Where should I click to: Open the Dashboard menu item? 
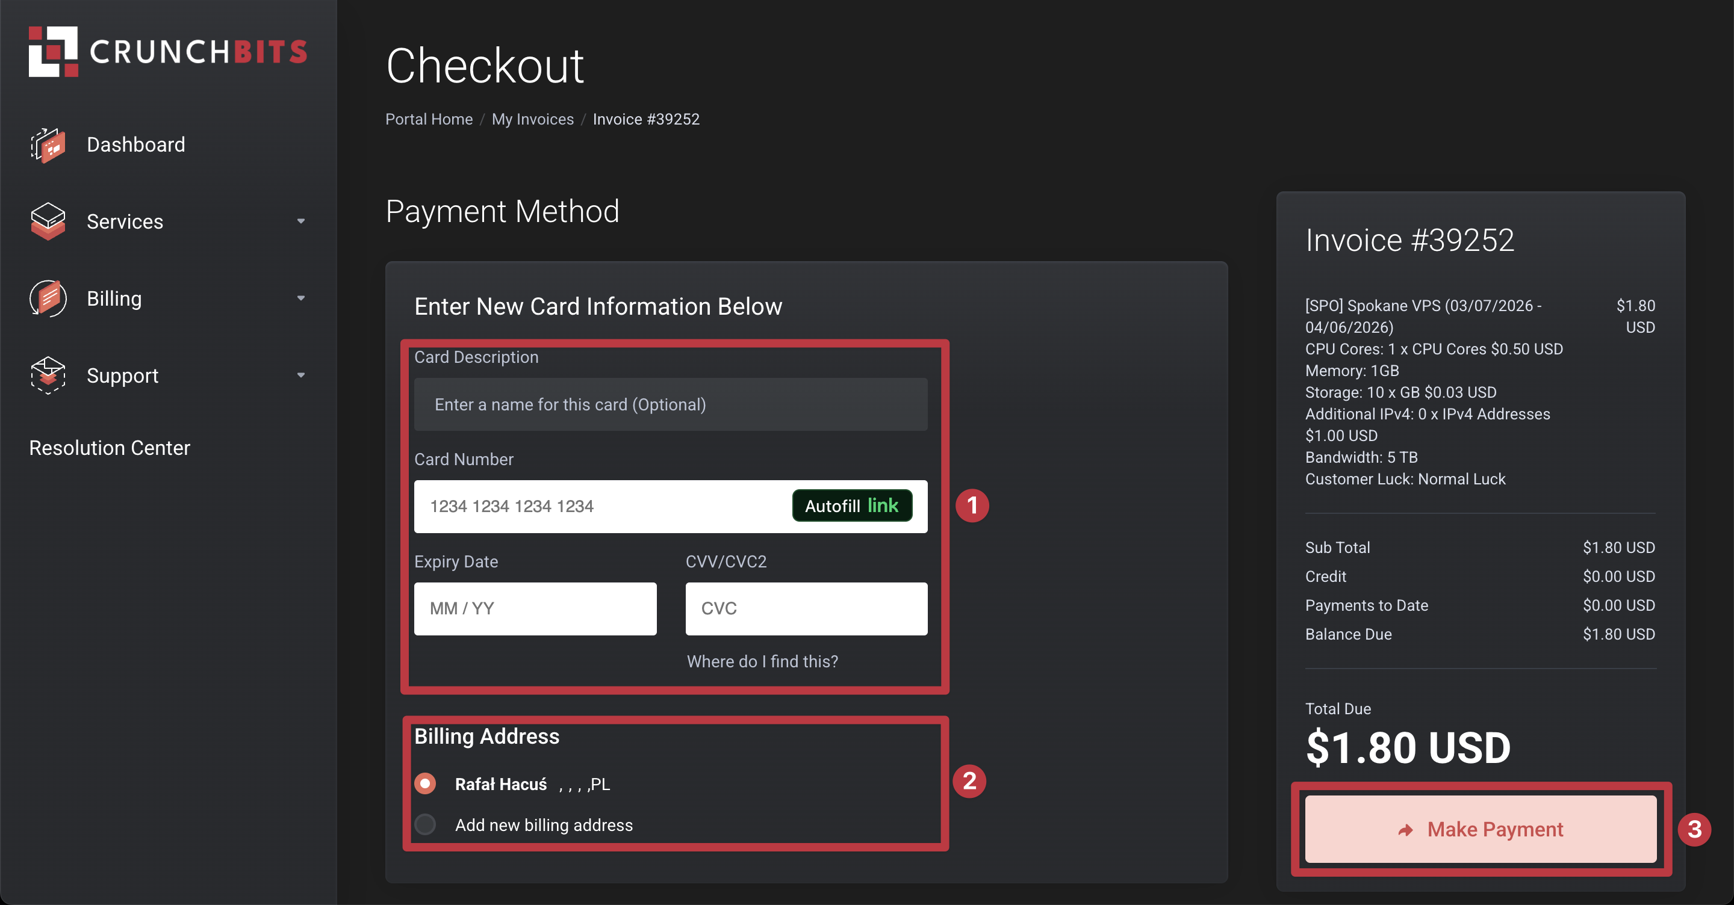tap(135, 144)
